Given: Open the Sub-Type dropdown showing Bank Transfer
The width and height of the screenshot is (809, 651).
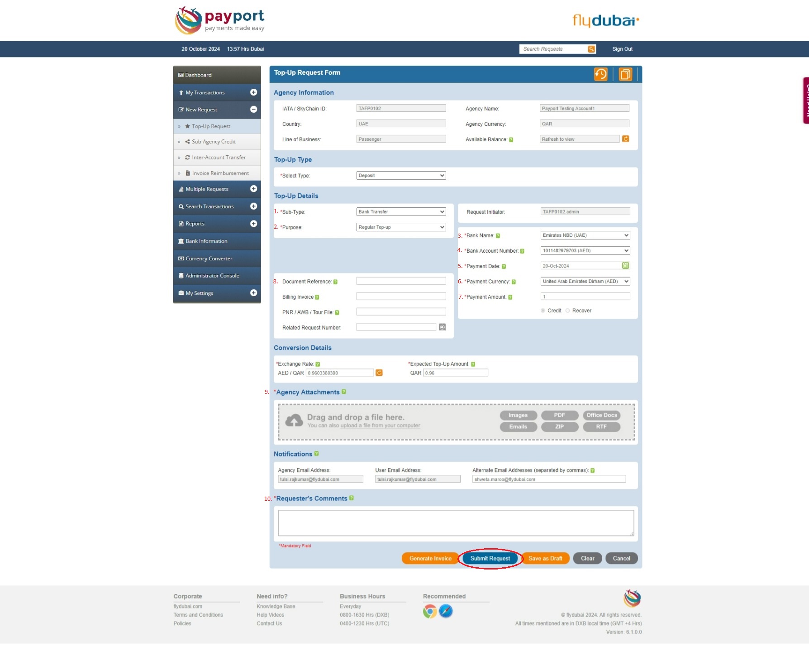Looking at the screenshot, I should pyautogui.click(x=401, y=212).
